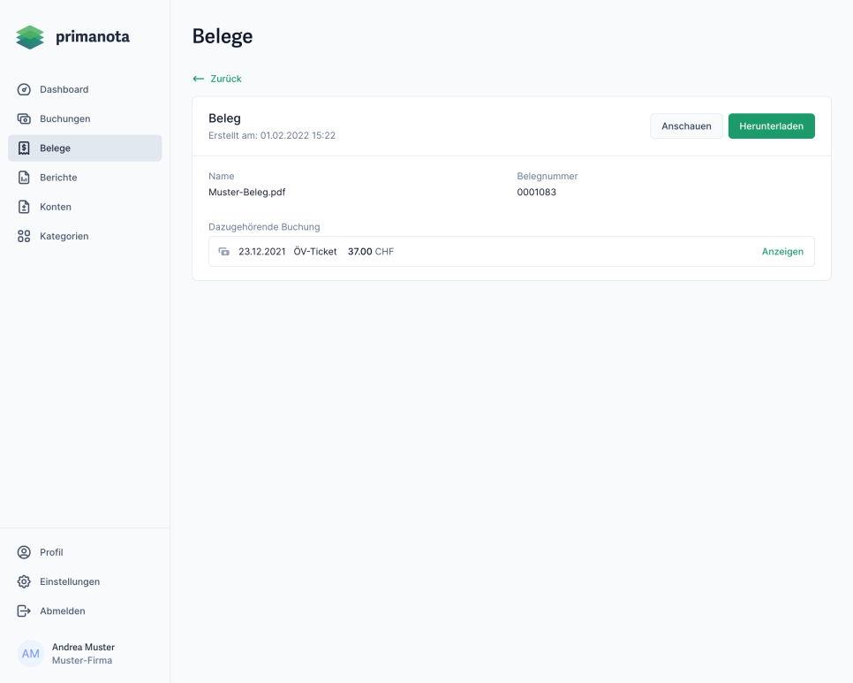Click the Profil user icon
This screenshot has width=853, height=683.
(x=24, y=552)
